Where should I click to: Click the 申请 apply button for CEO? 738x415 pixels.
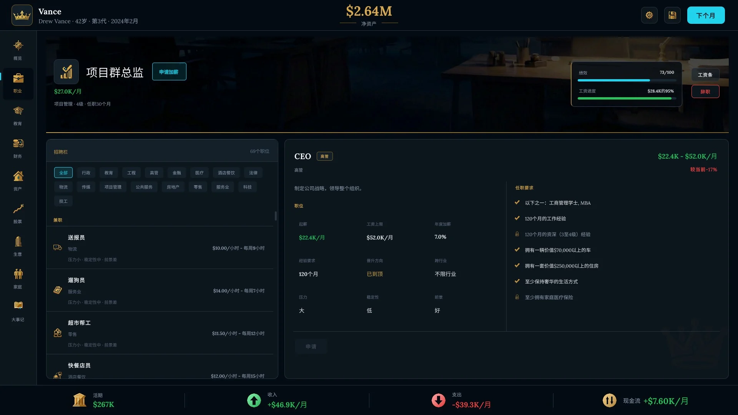(x=311, y=347)
